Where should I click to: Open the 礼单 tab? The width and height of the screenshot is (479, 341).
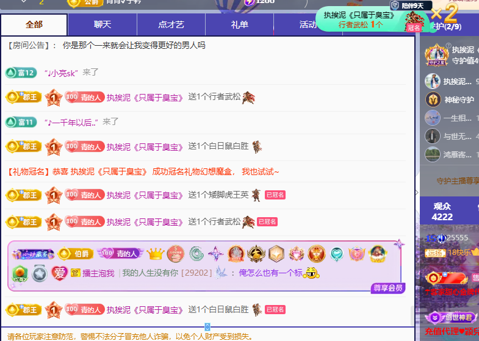239,25
